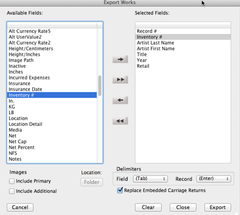Select Insurance field in Available Fields
240x215 pixels.
click(x=52, y=84)
